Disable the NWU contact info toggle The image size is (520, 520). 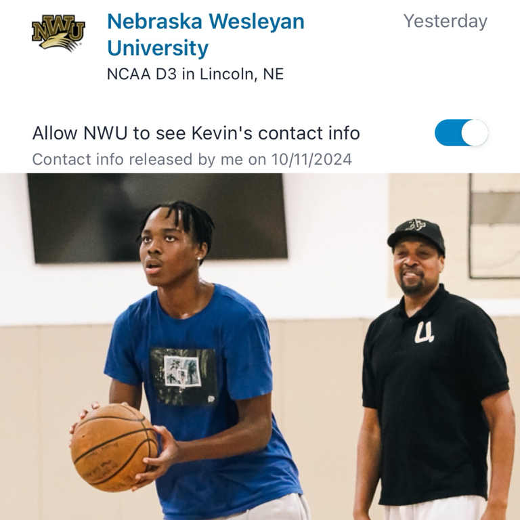(x=461, y=133)
